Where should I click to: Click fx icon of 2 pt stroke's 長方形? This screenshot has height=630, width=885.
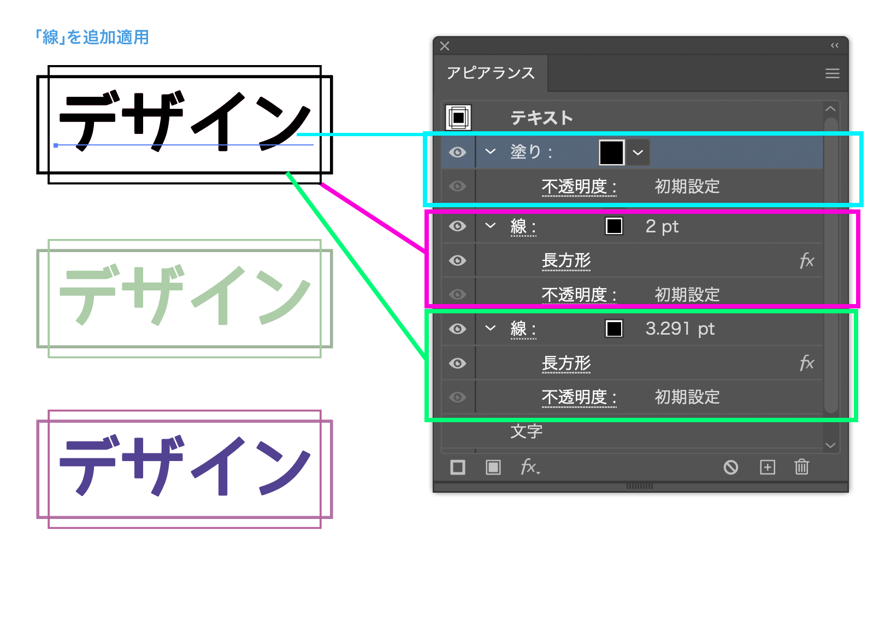806,260
